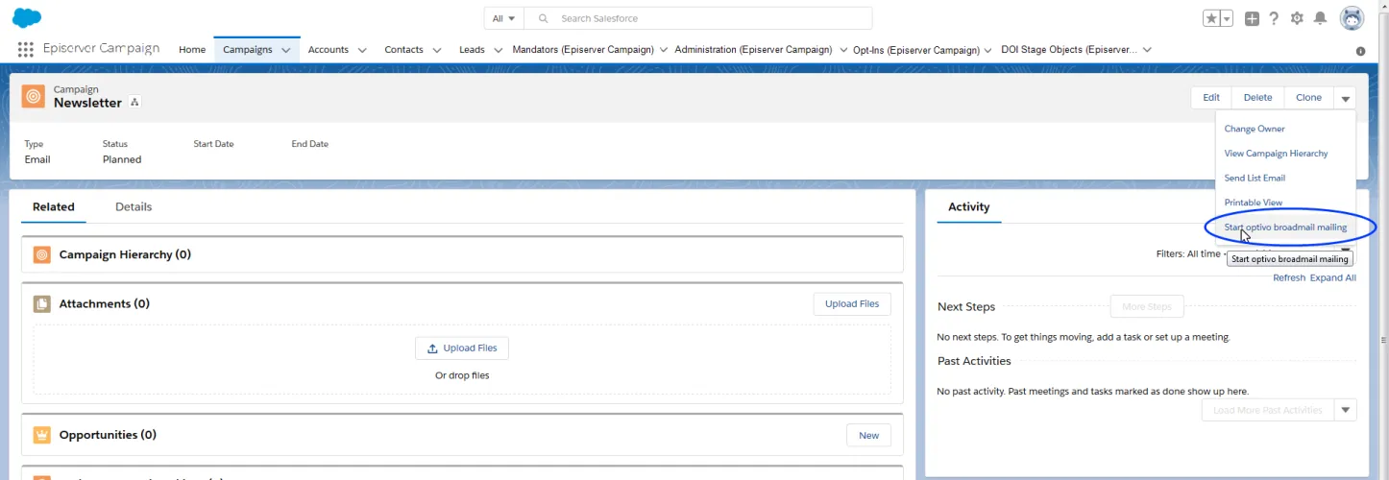The width and height of the screenshot is (1389, 480).
Task: Open the All search scope dropdown
Action: [x=504, y=18]
